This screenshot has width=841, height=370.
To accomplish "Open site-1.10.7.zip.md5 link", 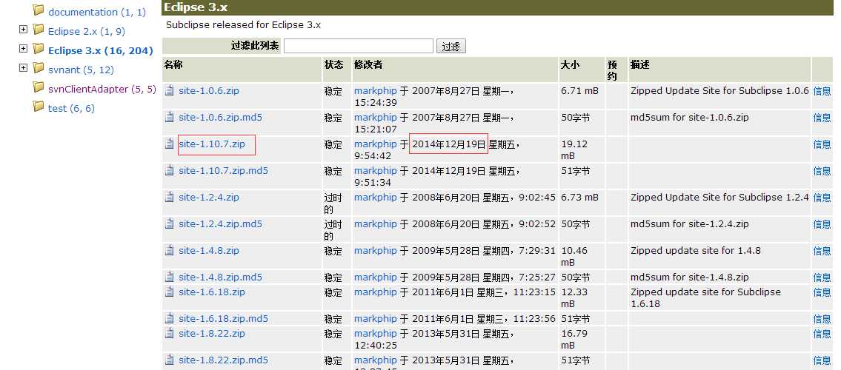I will [x=223, y=171].
